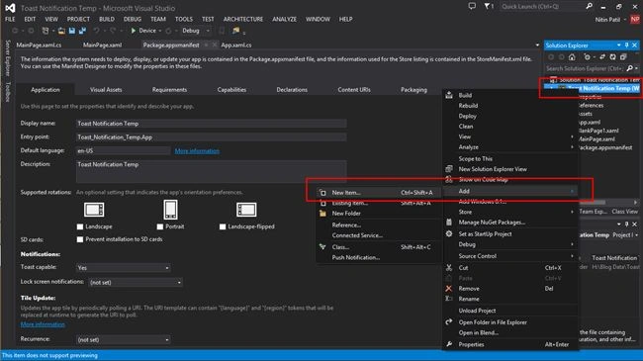The image size is (643, 361).
Task: Click Collapse All icon in Solution Explorer
Action: [623, 57]
